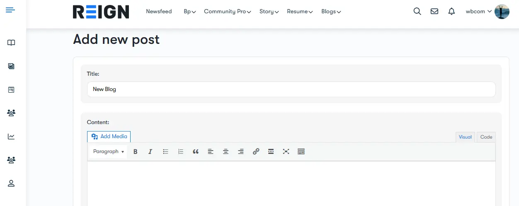Open the upper groups icon in left sidebar

click(11, 113)
